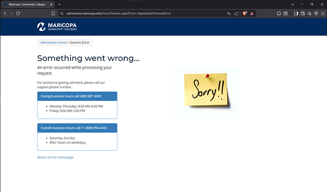The width and height of the screenshot is (327, 192).
Task: Click the Brave Rewards triangle icon
Action: click(x=252, y=13)
